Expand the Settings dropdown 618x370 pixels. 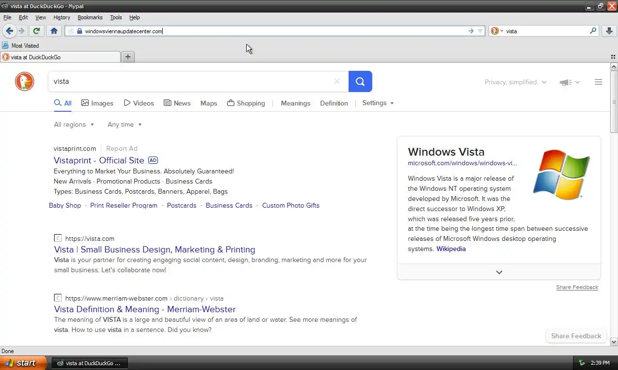point(378,103)
